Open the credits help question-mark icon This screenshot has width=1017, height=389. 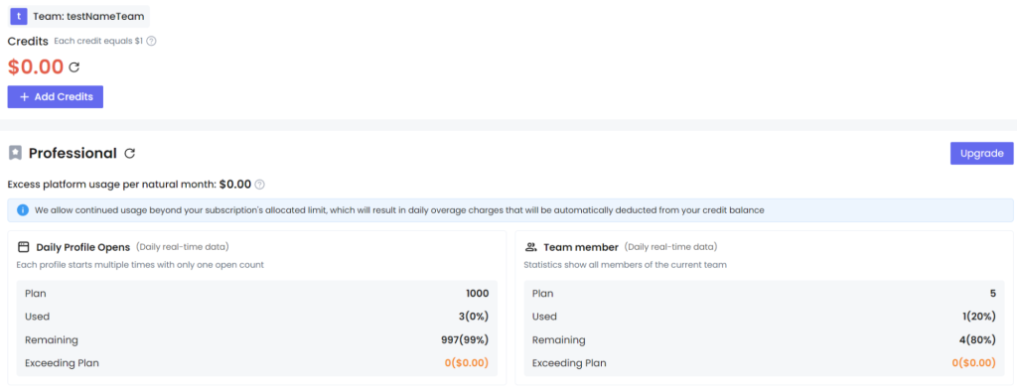point(151,41)
